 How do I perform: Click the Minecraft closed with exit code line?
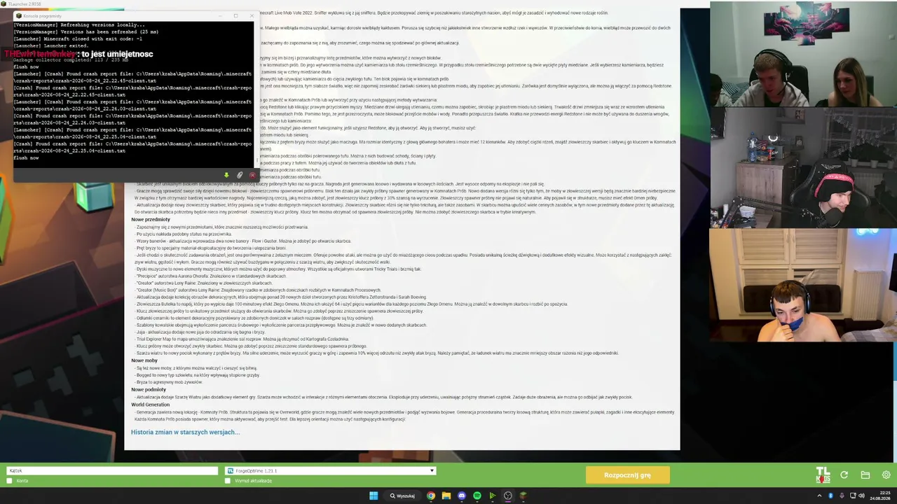(x=78, y=38)
